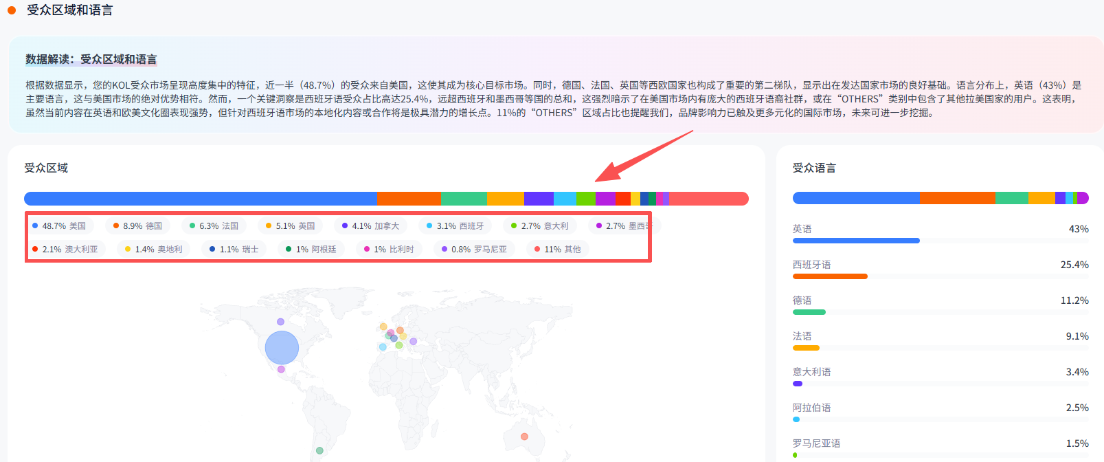Click the coral 其他 segment of region bar
This screenshot has width=1104, height=462.
click(x=709, y=199)
